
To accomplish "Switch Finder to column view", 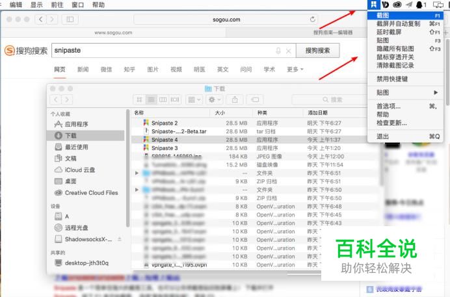I will (163, 99).
